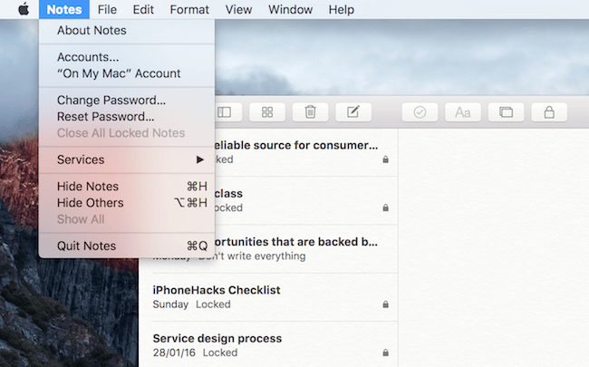Open the Apple menu
The image size is (589, 367).
[24, 9]
